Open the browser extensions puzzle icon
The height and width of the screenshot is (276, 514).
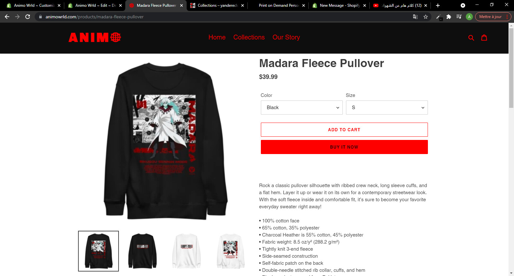click(449, 17)
